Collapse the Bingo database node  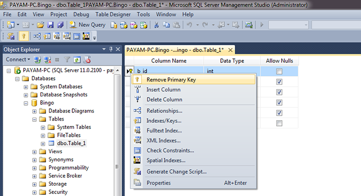point(26,103)
